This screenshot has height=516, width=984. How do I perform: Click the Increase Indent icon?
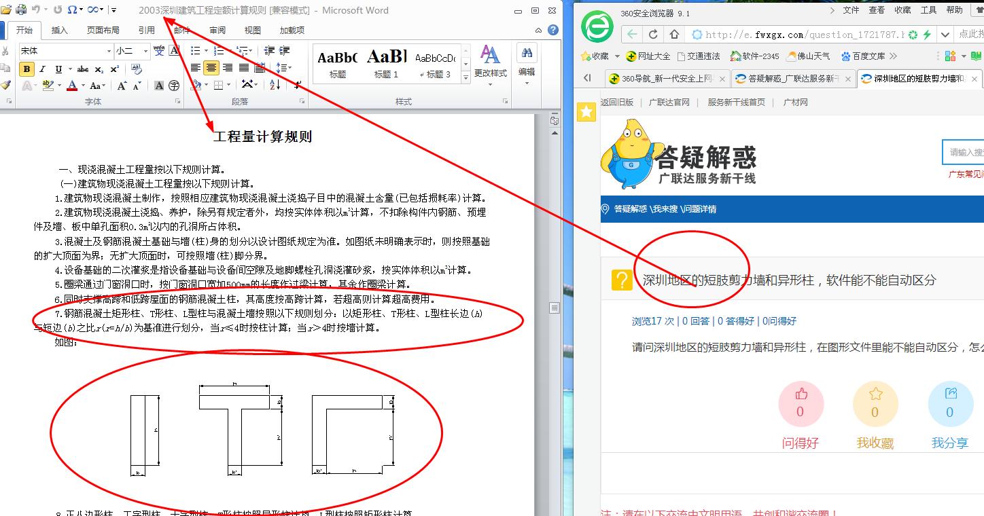click(283, 51)
